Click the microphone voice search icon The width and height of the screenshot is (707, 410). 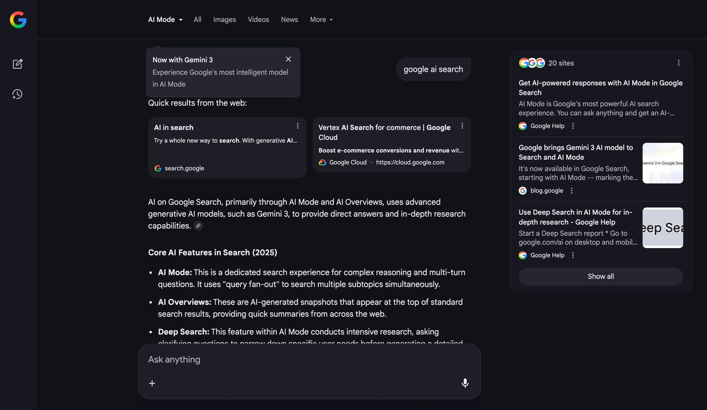click(465, 383)
